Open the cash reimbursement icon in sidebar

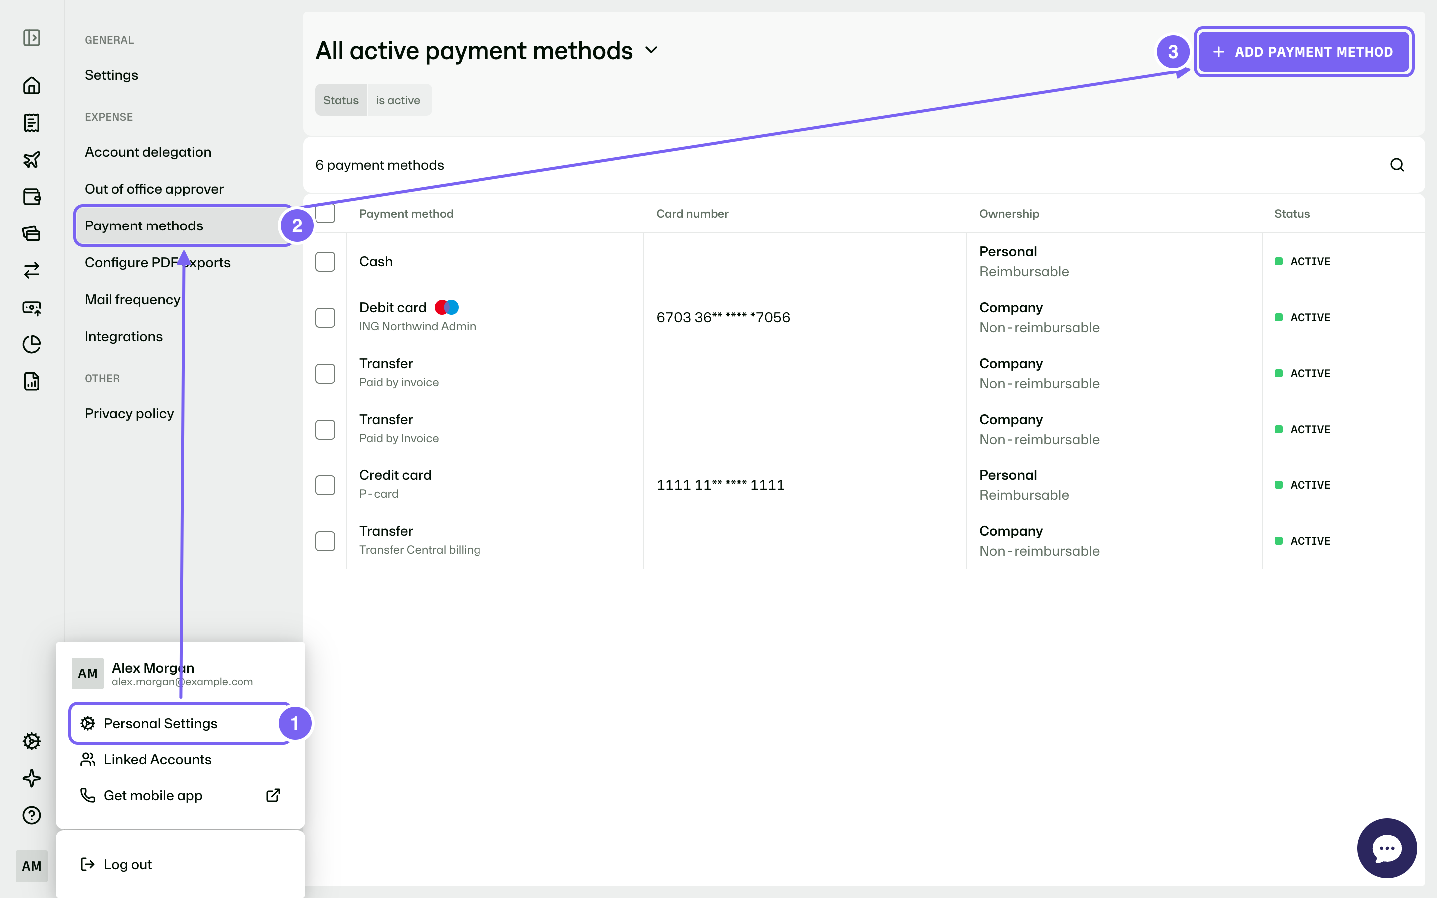pyautogui.click(x=31, y=307)
